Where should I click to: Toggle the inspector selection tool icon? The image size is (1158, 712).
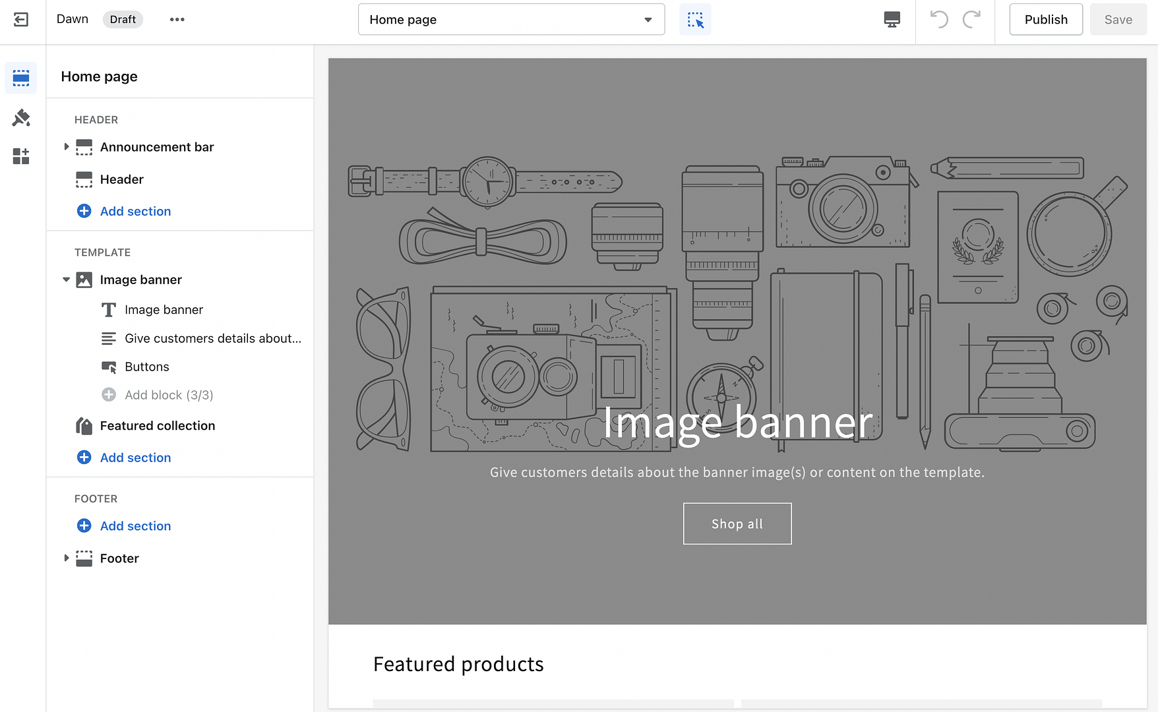695,20
